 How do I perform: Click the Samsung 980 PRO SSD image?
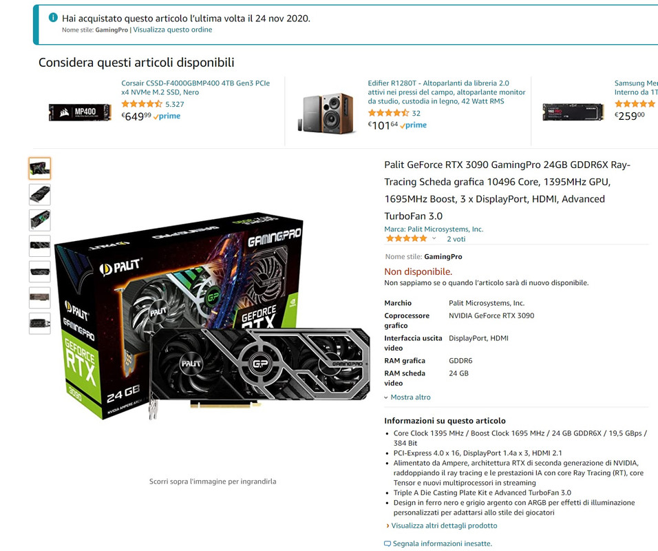coord(573,112)
